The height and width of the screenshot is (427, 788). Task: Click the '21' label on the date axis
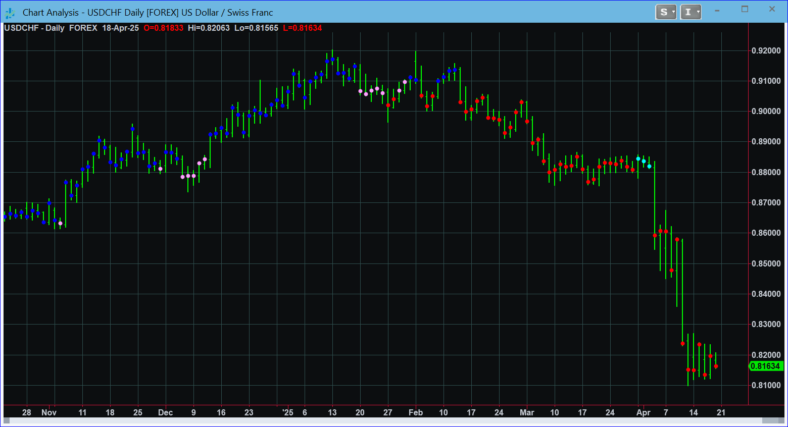coord(721,412)
